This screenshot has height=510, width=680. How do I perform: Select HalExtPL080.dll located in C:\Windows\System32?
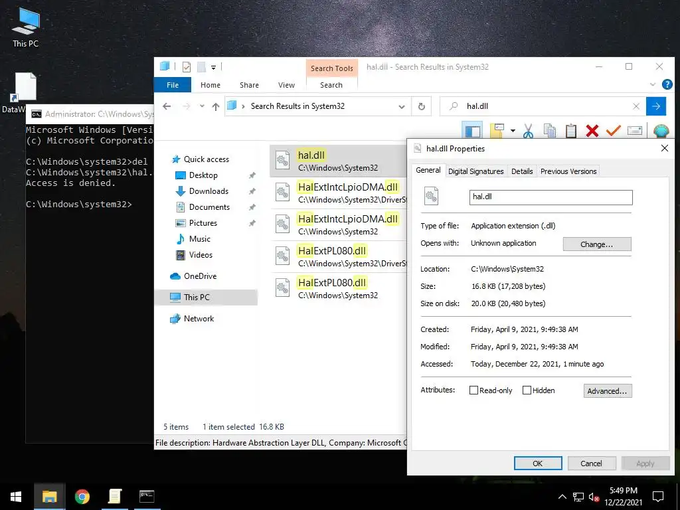[x=338, y=288]
